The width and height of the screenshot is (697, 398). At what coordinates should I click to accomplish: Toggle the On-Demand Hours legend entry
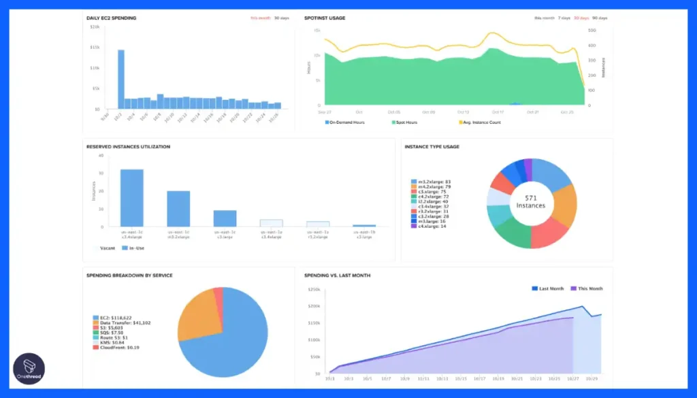345,122
